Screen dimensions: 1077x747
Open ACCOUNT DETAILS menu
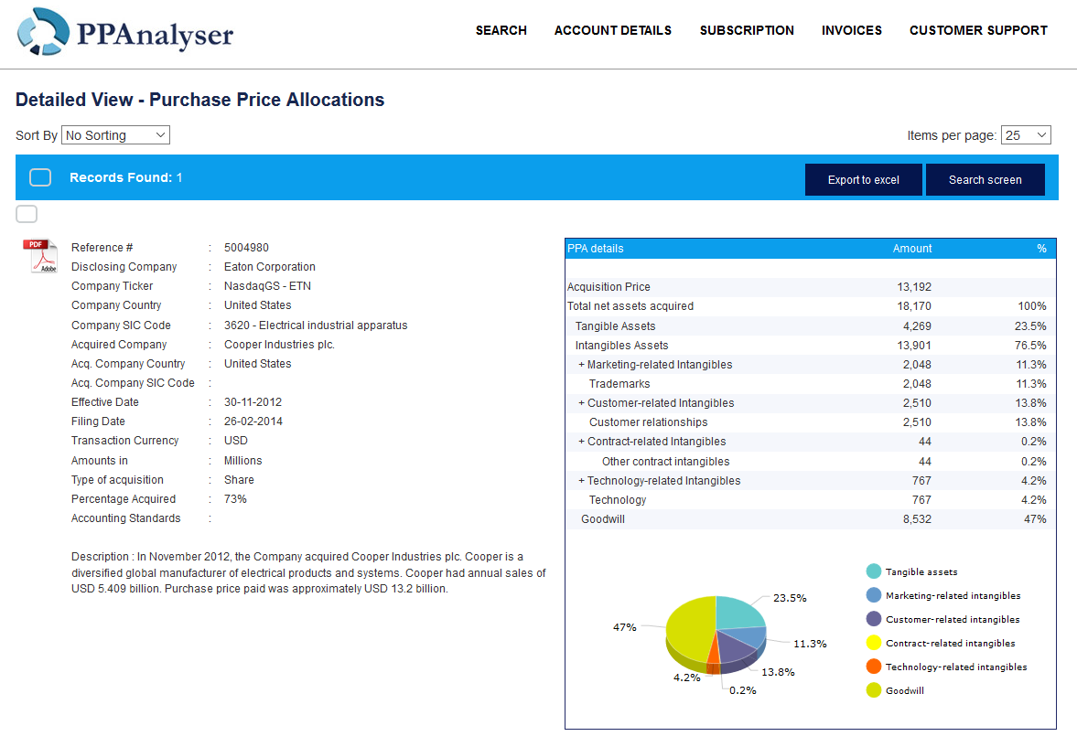[613, 31]
